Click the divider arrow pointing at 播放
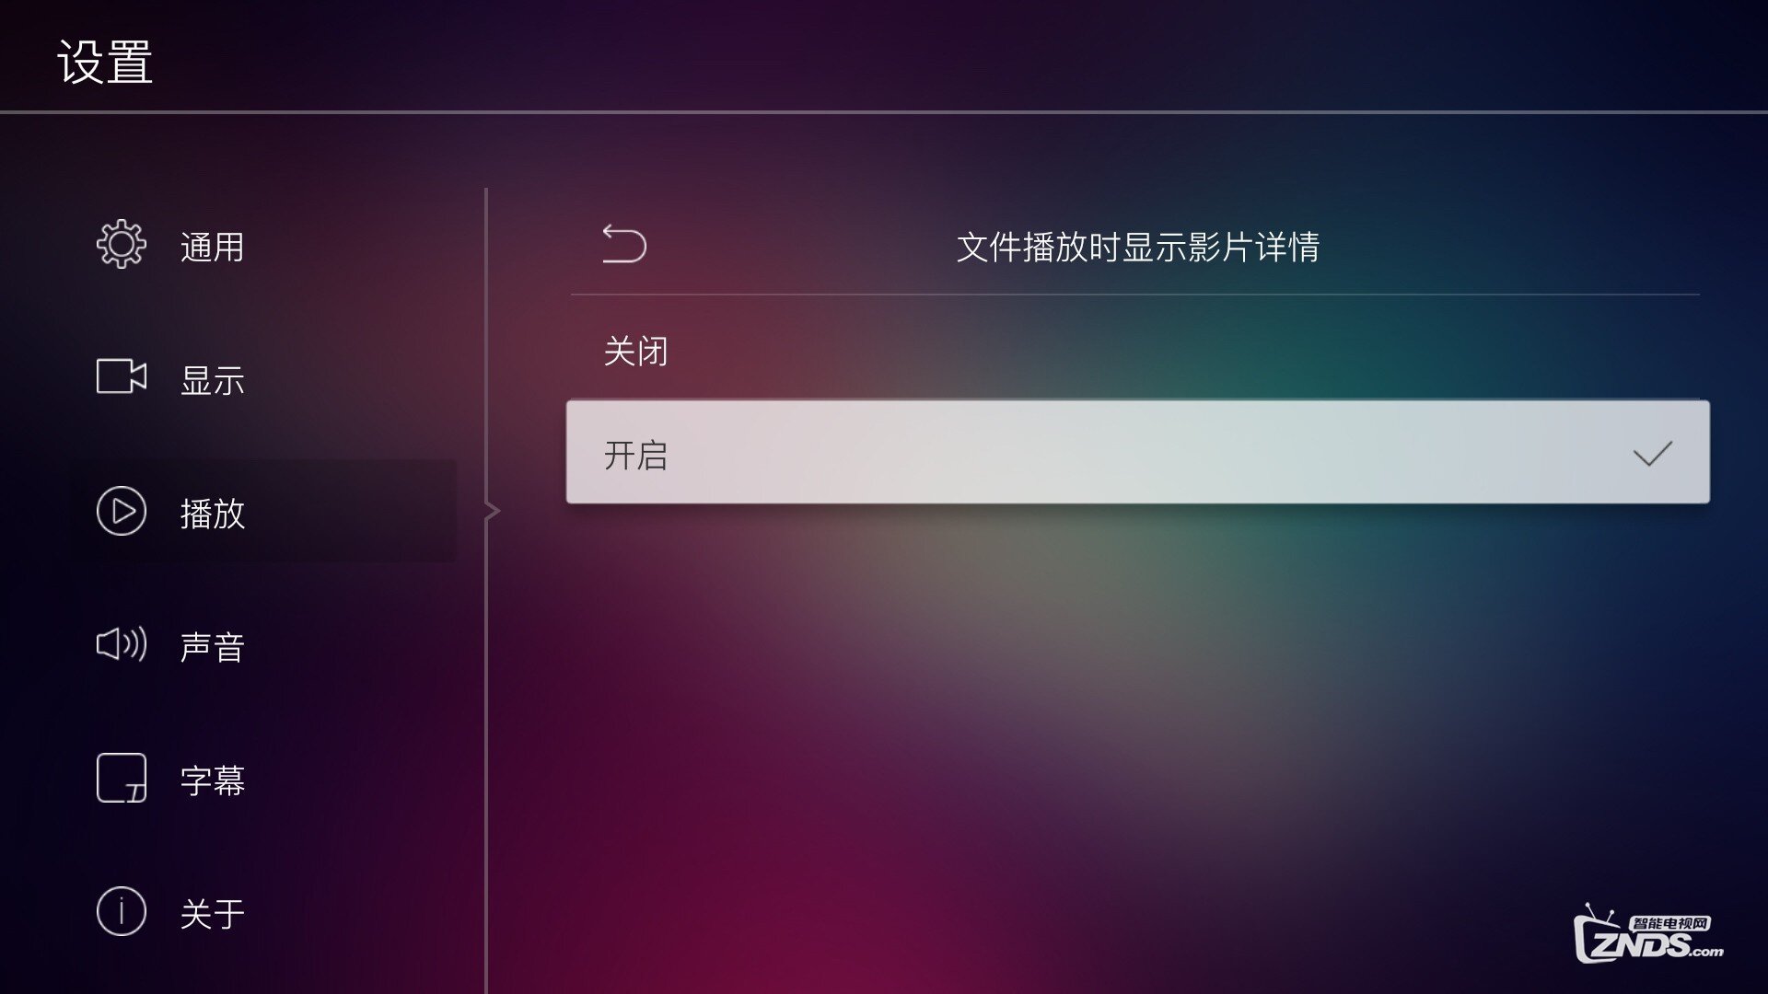Screen dimensions: 1768x994 (x=493, y=511)
